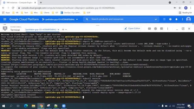This screenshot has height=109, width=194.
Task: Open the GCP help question mark icon
Action: coord(170,19)
